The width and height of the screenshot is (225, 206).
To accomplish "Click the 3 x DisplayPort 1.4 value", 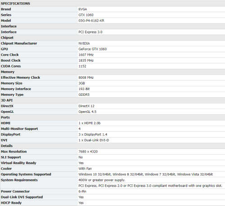I will [93, 134].
